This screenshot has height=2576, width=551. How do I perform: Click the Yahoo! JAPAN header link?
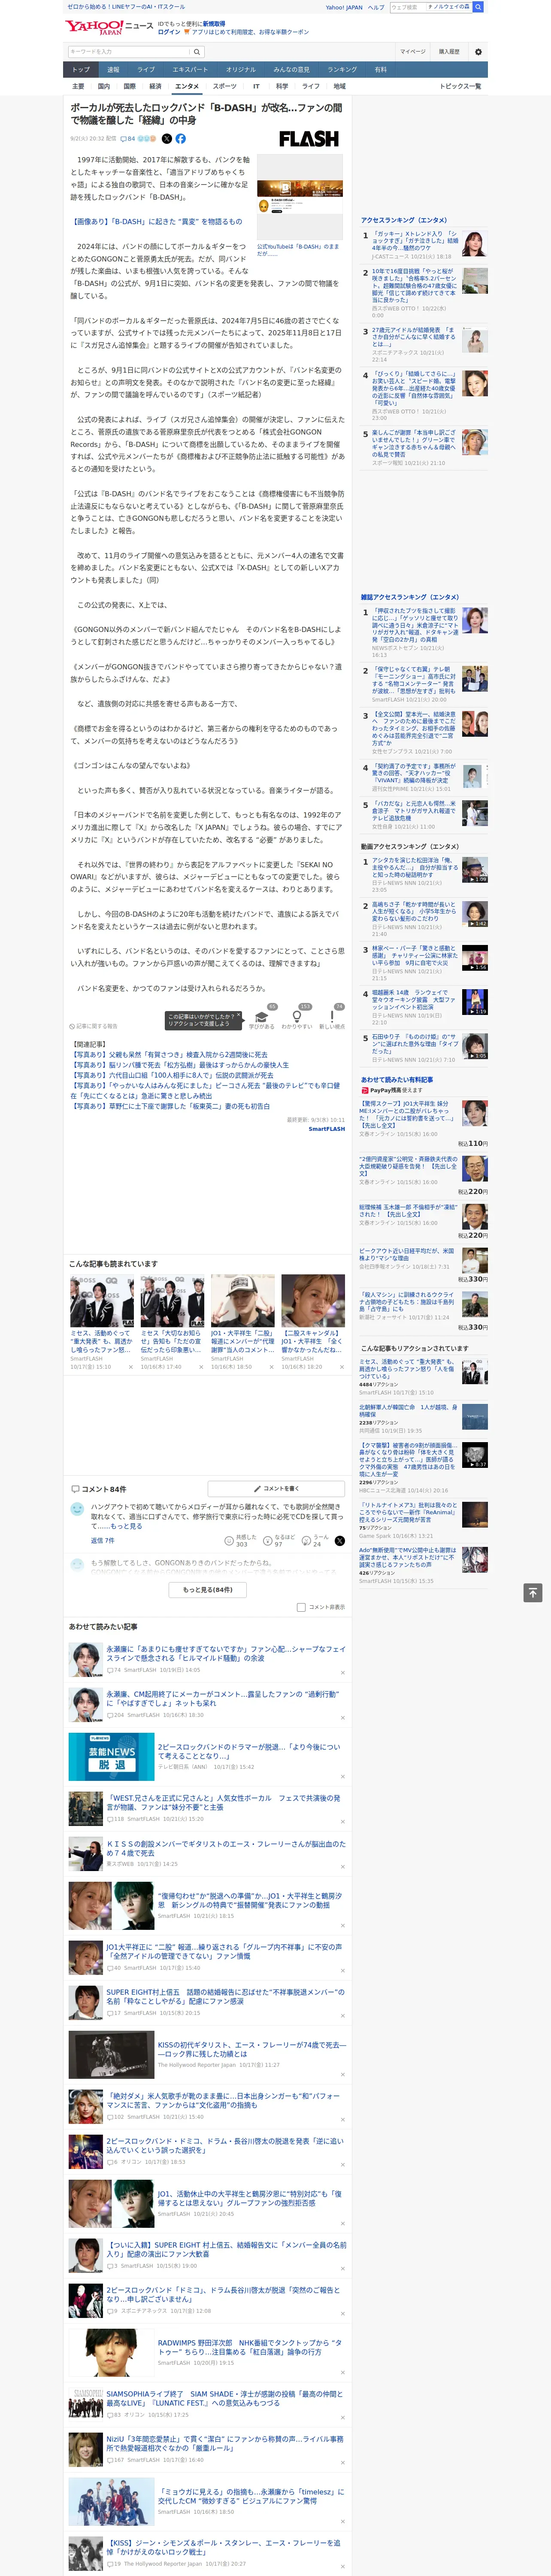point(344,7)
